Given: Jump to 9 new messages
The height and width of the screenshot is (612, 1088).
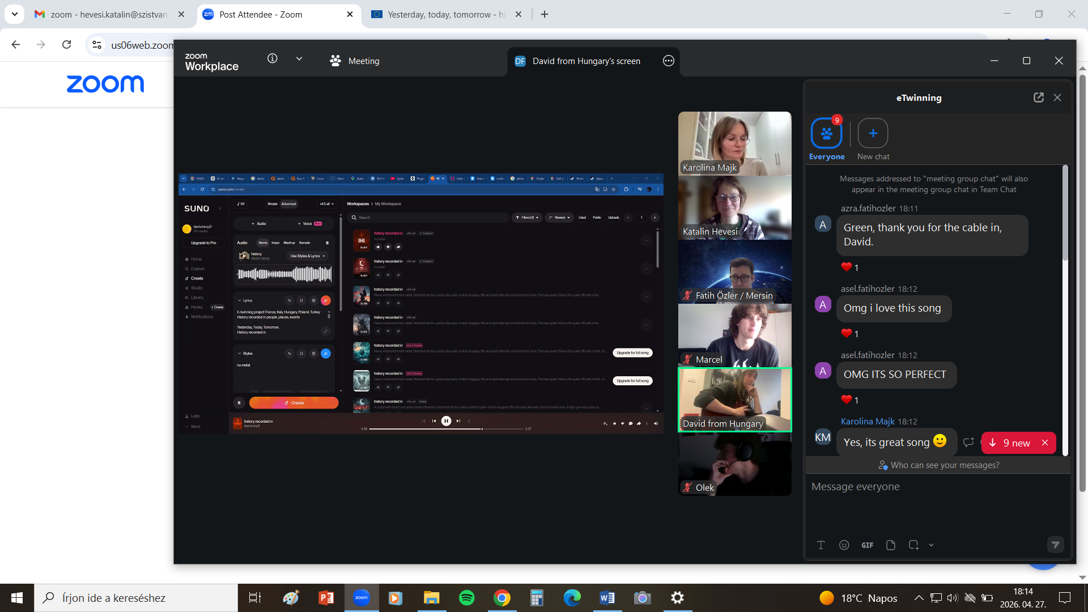Looking at the screenshot, I should [1011, 443].
